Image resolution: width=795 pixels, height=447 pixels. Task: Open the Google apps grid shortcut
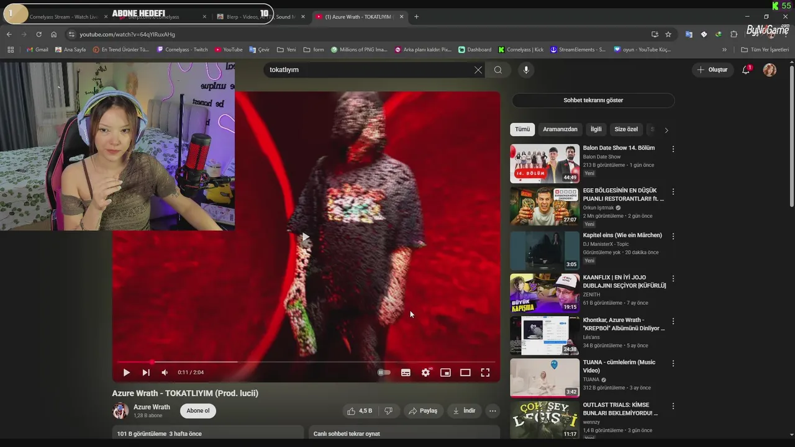tap(11, 50)
